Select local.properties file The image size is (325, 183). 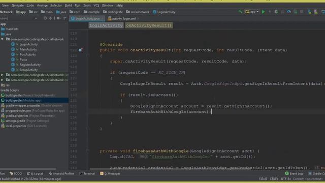[x=24, y=126]
